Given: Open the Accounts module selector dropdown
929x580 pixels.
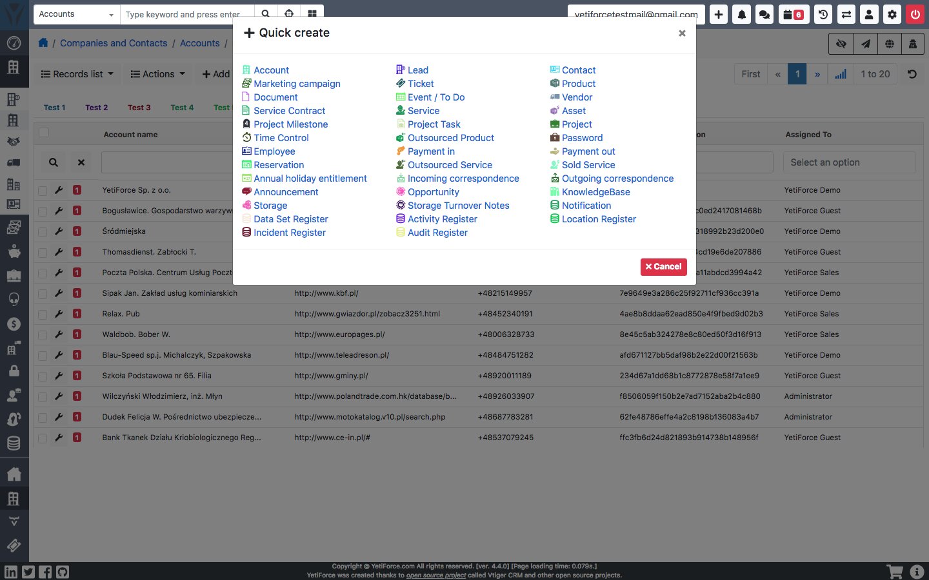Looking at the screenshot, I should click(75, 14).
